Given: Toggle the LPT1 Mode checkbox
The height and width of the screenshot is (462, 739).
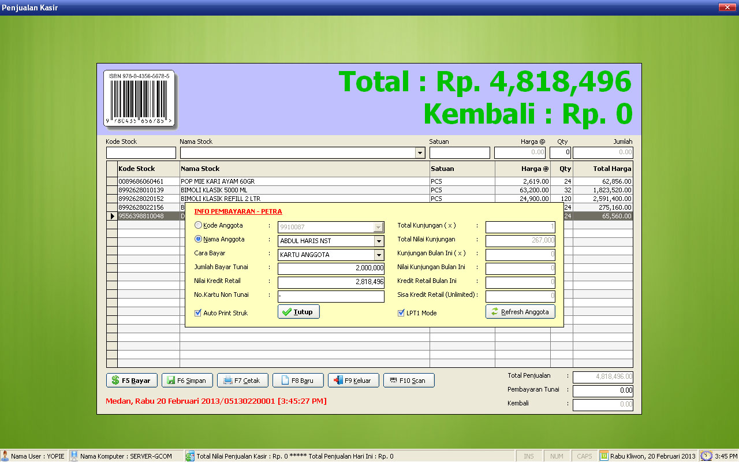Looking at the screenshot, I should 401,313.
